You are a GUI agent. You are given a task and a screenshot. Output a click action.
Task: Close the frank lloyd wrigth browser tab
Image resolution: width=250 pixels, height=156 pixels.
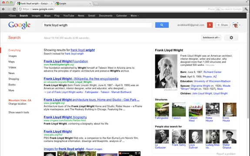click(51, 3)
